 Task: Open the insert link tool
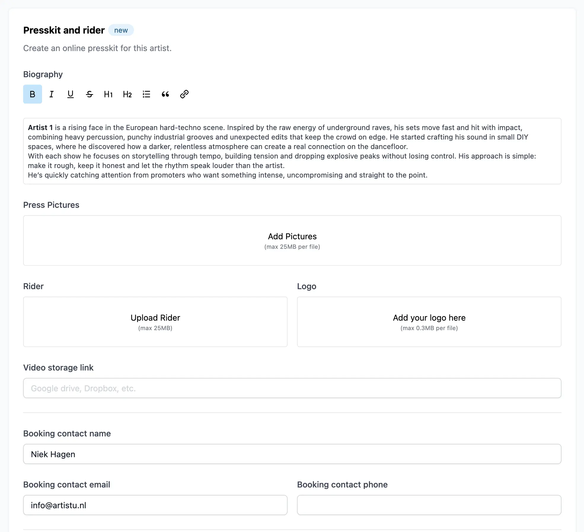[x=184, y=94]
